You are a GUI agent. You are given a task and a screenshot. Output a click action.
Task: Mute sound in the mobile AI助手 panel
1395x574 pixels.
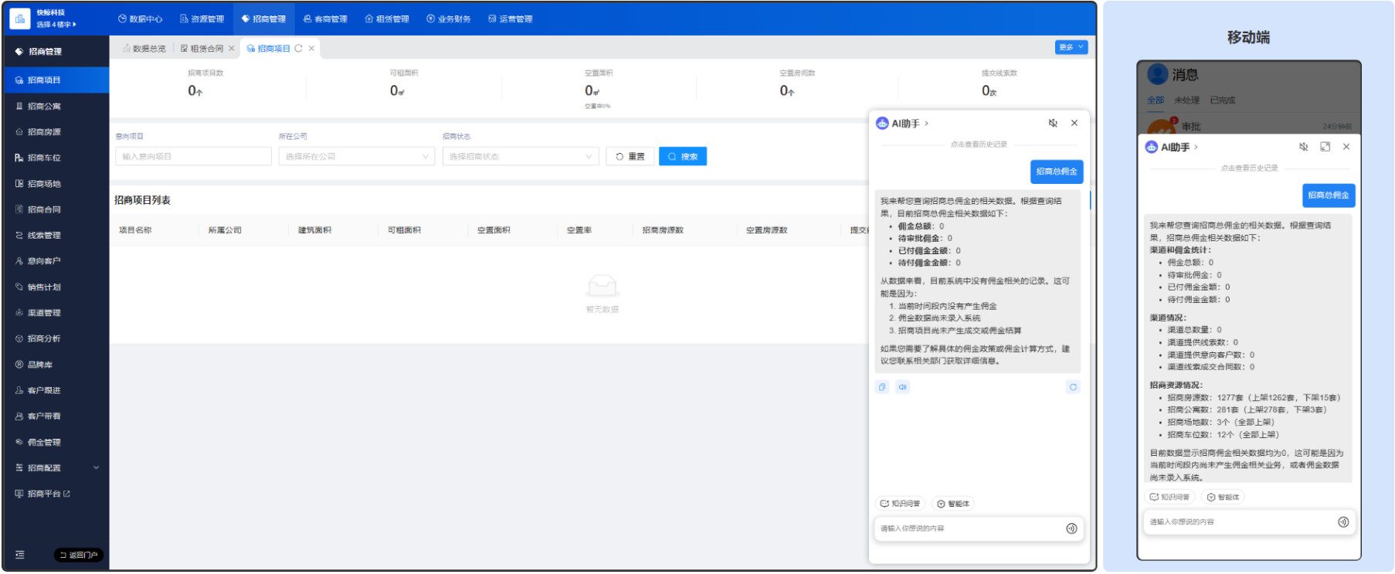(1303, 147)
